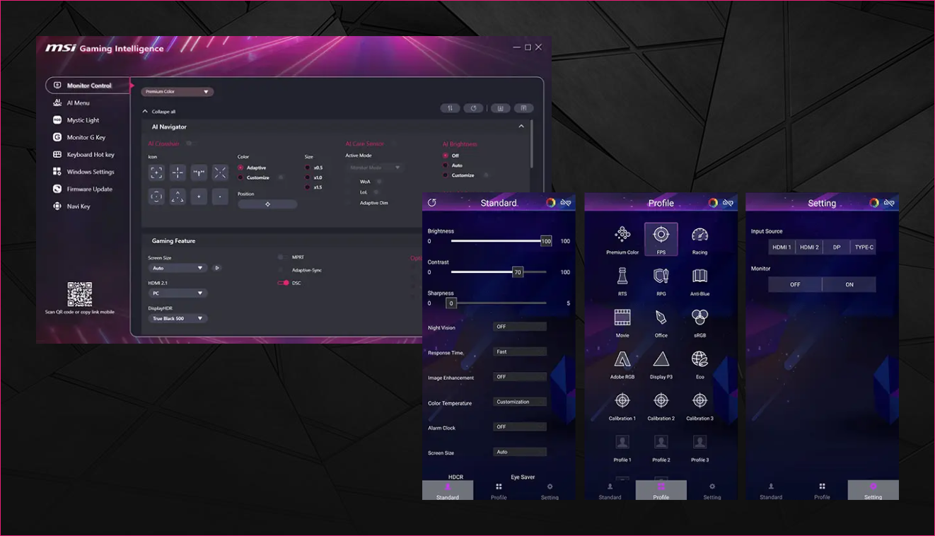Turn Monitor ON in Setting panel

(x=849, y=284)
